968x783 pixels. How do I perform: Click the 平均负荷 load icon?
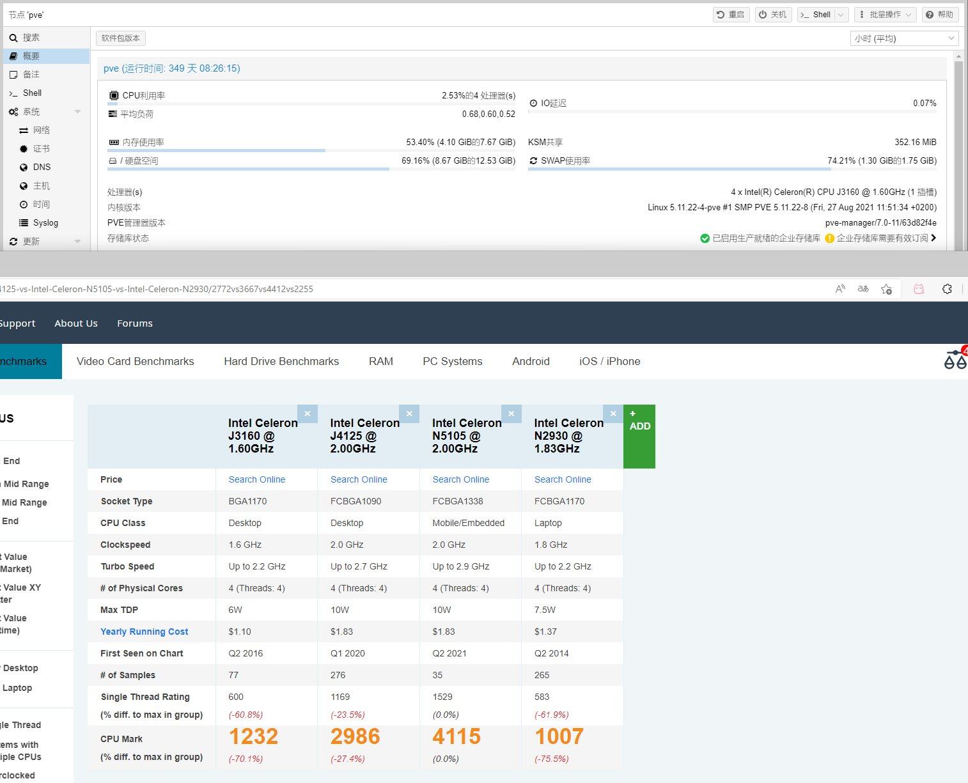coord(113,114)
